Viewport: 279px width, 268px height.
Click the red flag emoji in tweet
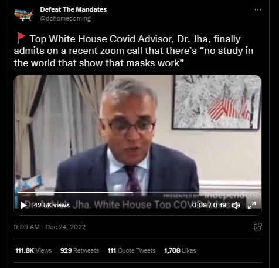click(x=21, y=38)
